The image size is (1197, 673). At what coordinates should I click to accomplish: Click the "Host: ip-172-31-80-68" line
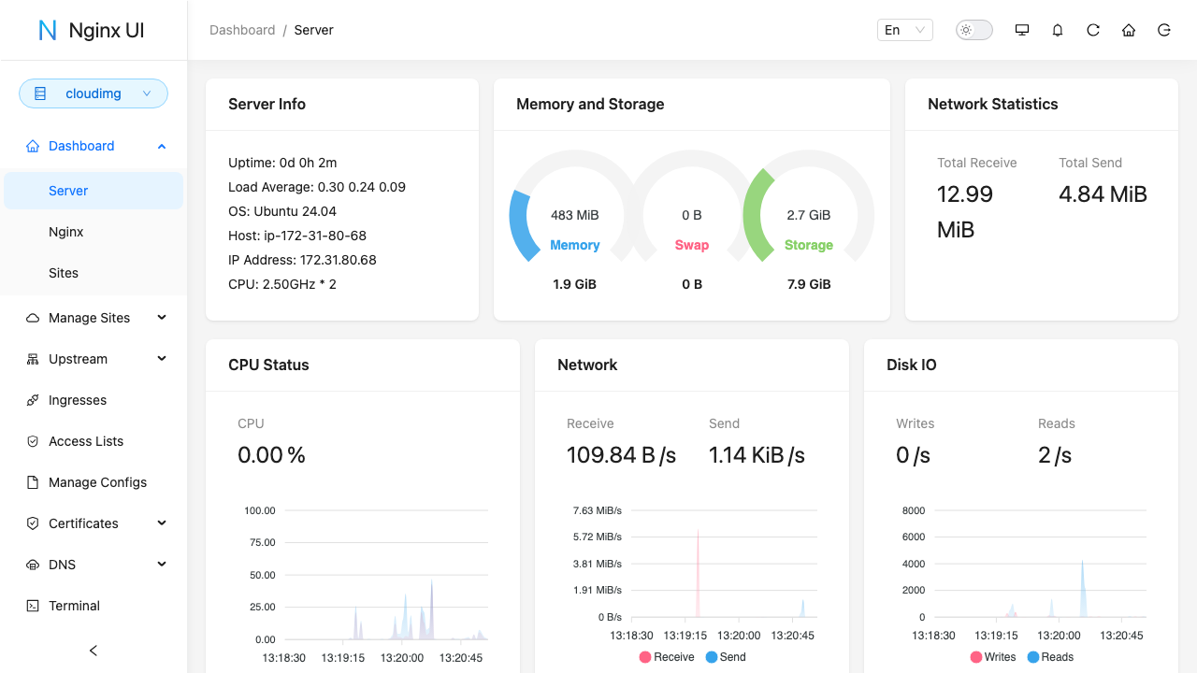(x=297, y=236)
